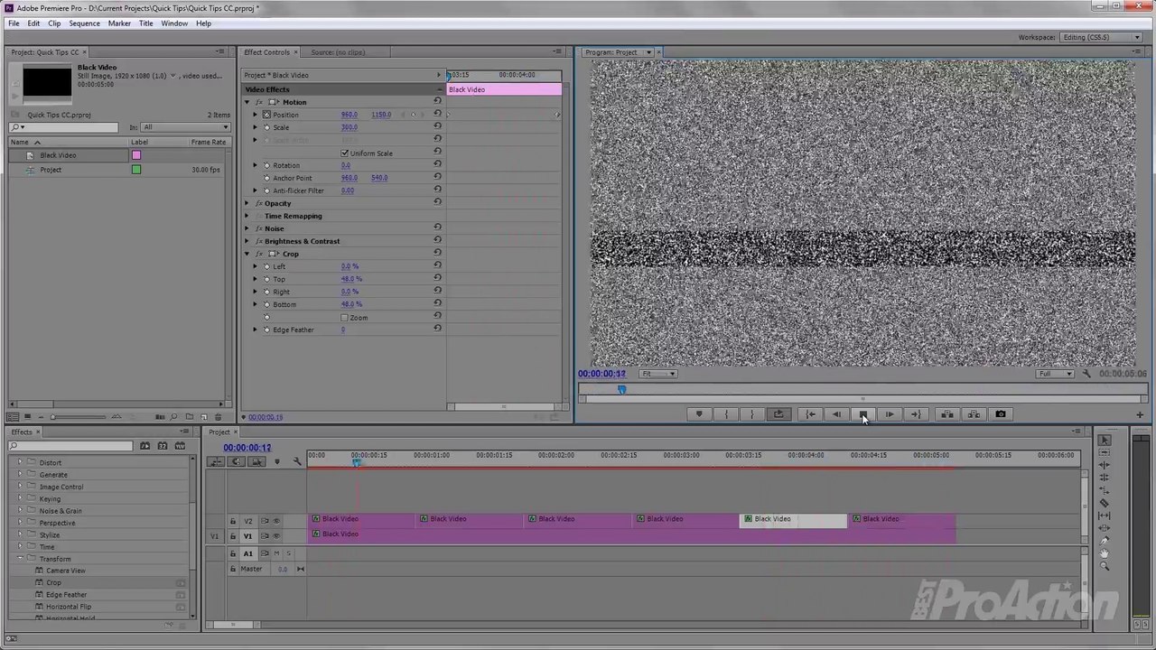Step forward one frame in Program monitor

tap(890, 414)
